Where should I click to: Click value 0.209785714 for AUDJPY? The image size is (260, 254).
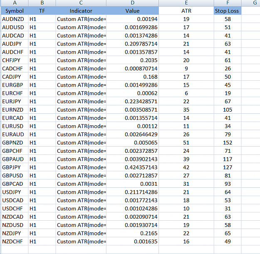pos(132,44)
